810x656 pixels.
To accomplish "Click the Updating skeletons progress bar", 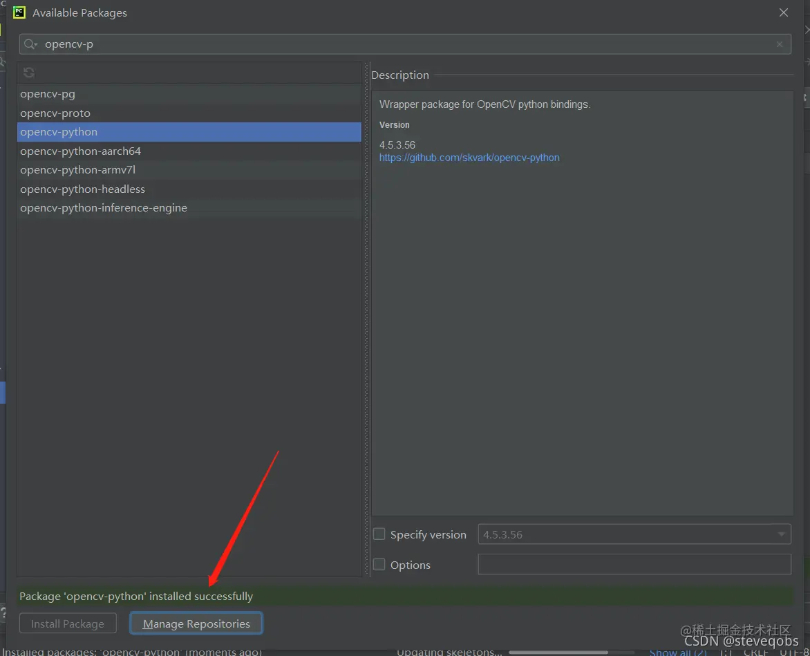I will coord(571,653).
